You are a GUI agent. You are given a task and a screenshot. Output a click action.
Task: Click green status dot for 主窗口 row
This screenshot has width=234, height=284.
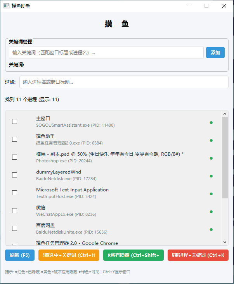[x=211, y=122]
